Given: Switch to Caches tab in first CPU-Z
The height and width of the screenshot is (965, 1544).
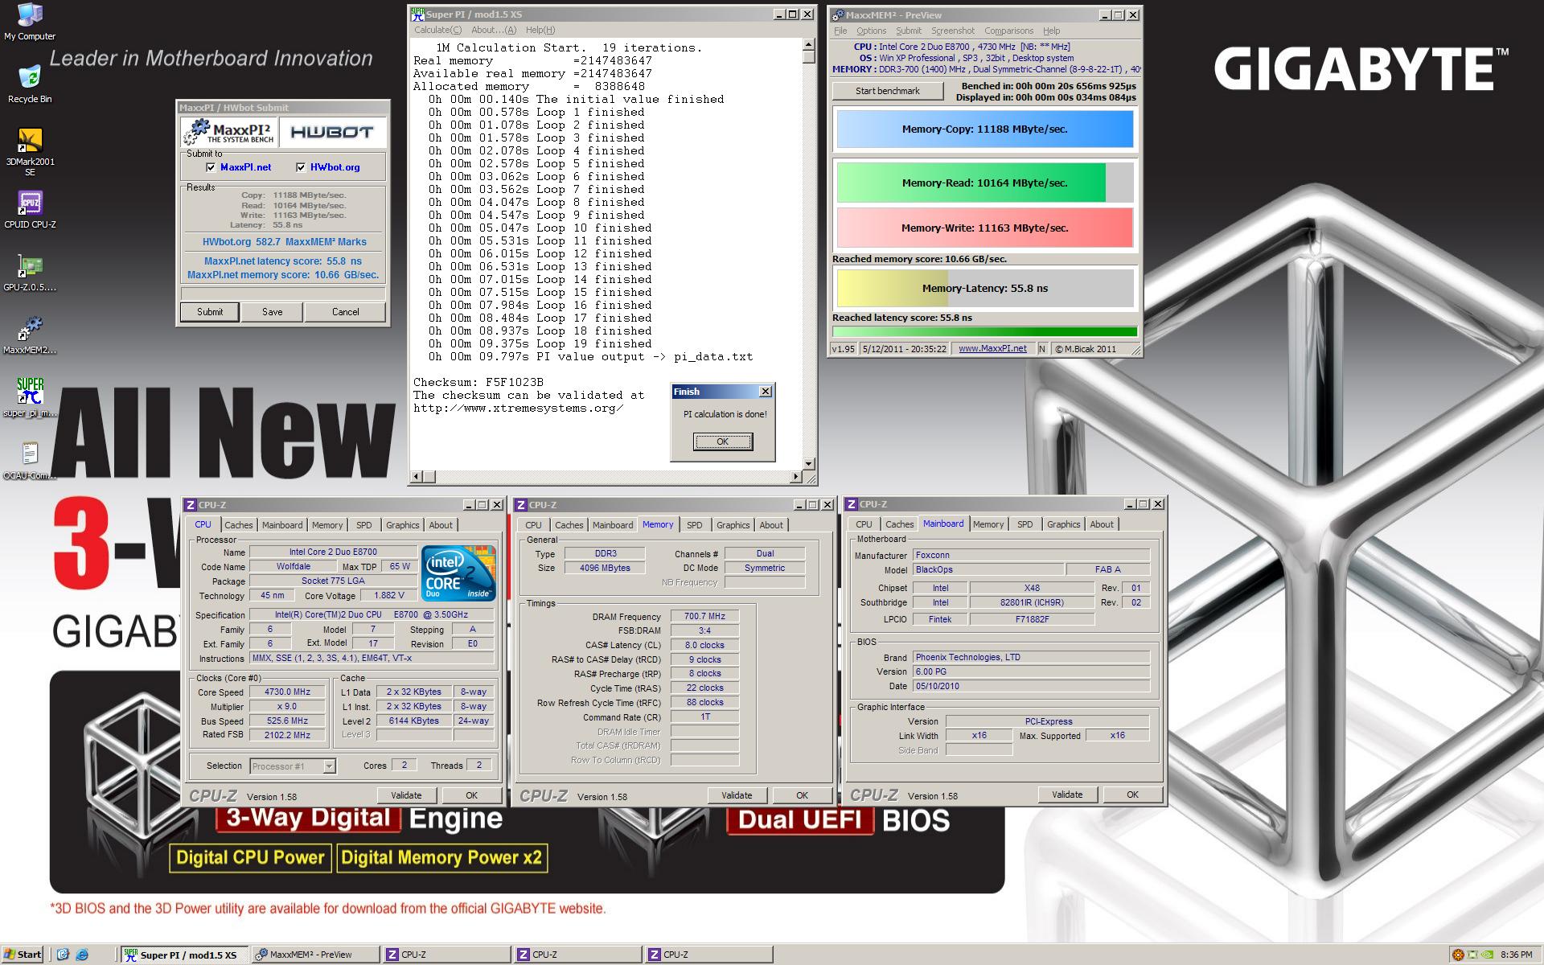Looking at the screenshot, I should [x=239, y=525].
